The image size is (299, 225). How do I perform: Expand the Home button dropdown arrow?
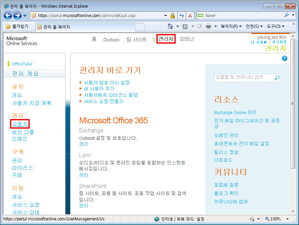point(177,26)
